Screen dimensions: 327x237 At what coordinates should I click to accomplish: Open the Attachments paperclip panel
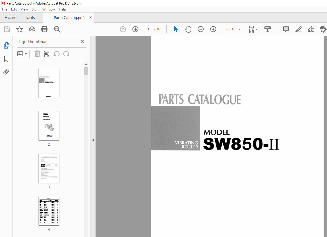click(6, 72)
